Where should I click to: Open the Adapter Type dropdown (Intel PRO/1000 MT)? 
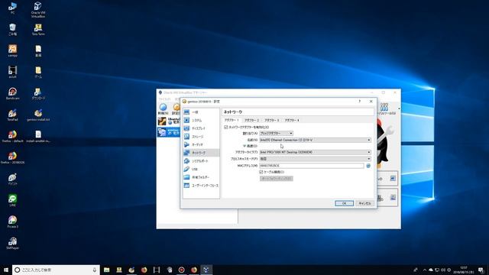point(316,152)
